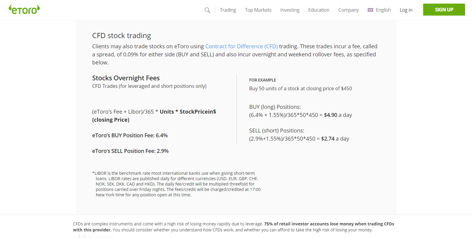This screenshot has height=238, width=472.
Task: Click the eToro's BUY Position Fee line
Action: (x=130, y=135)
